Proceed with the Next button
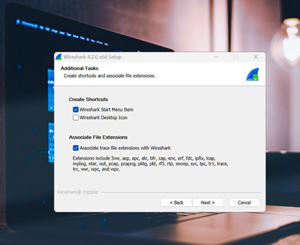Image resolution: width=300 pixels, height=245 pixels. point(208,202)
